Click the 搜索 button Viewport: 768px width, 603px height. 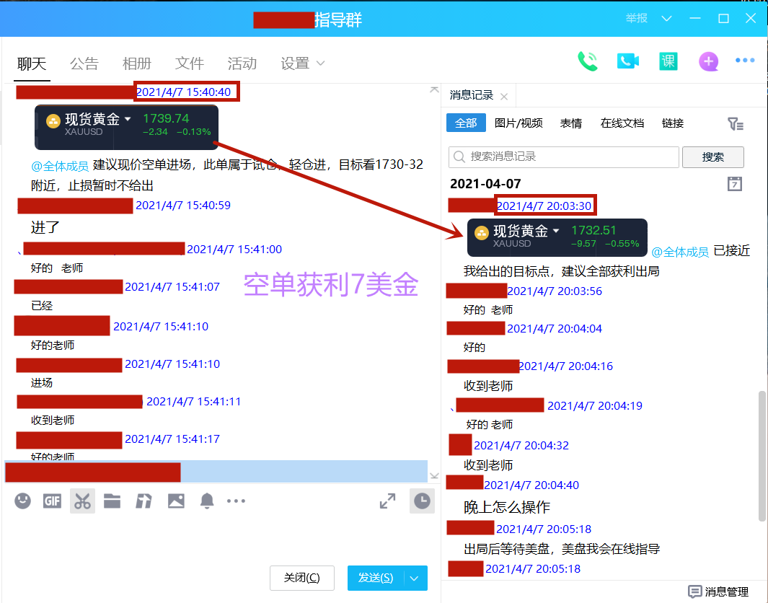712,157
